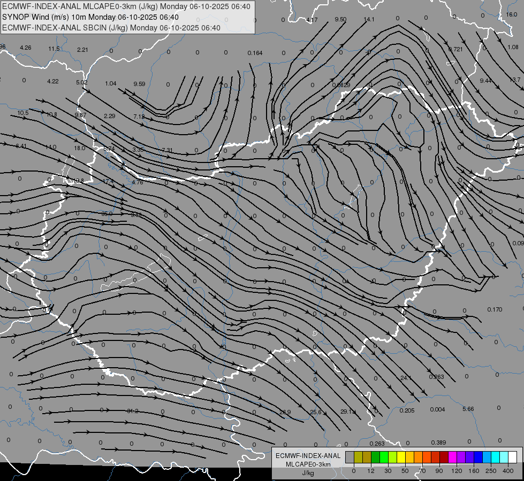The image size is (524, 481).
Task: Click the 5.02 grid value
Action: click(81, 82)
